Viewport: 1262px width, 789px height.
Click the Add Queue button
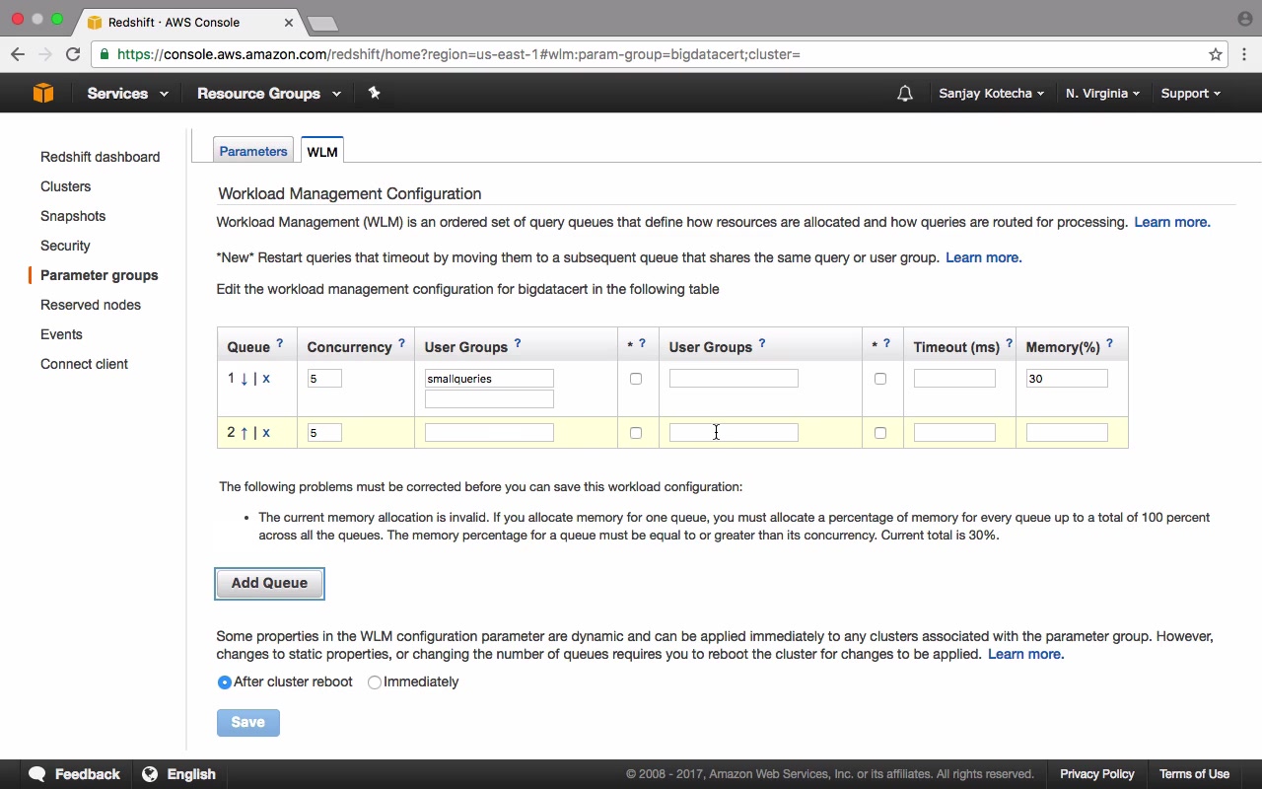tap(269, 583)
